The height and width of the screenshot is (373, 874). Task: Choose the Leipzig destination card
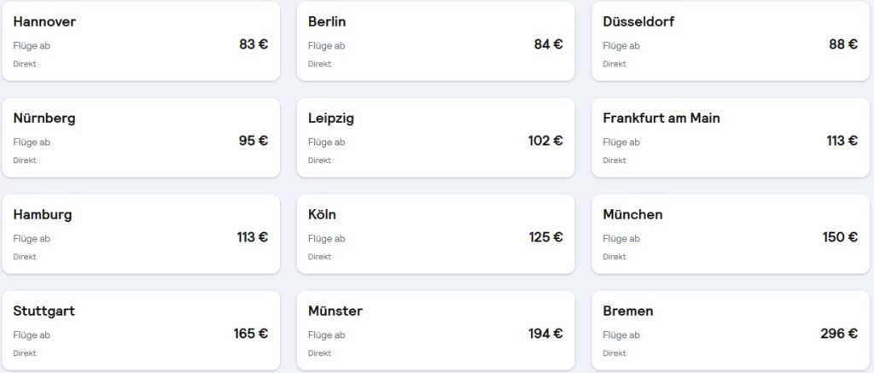coord(435,137)
